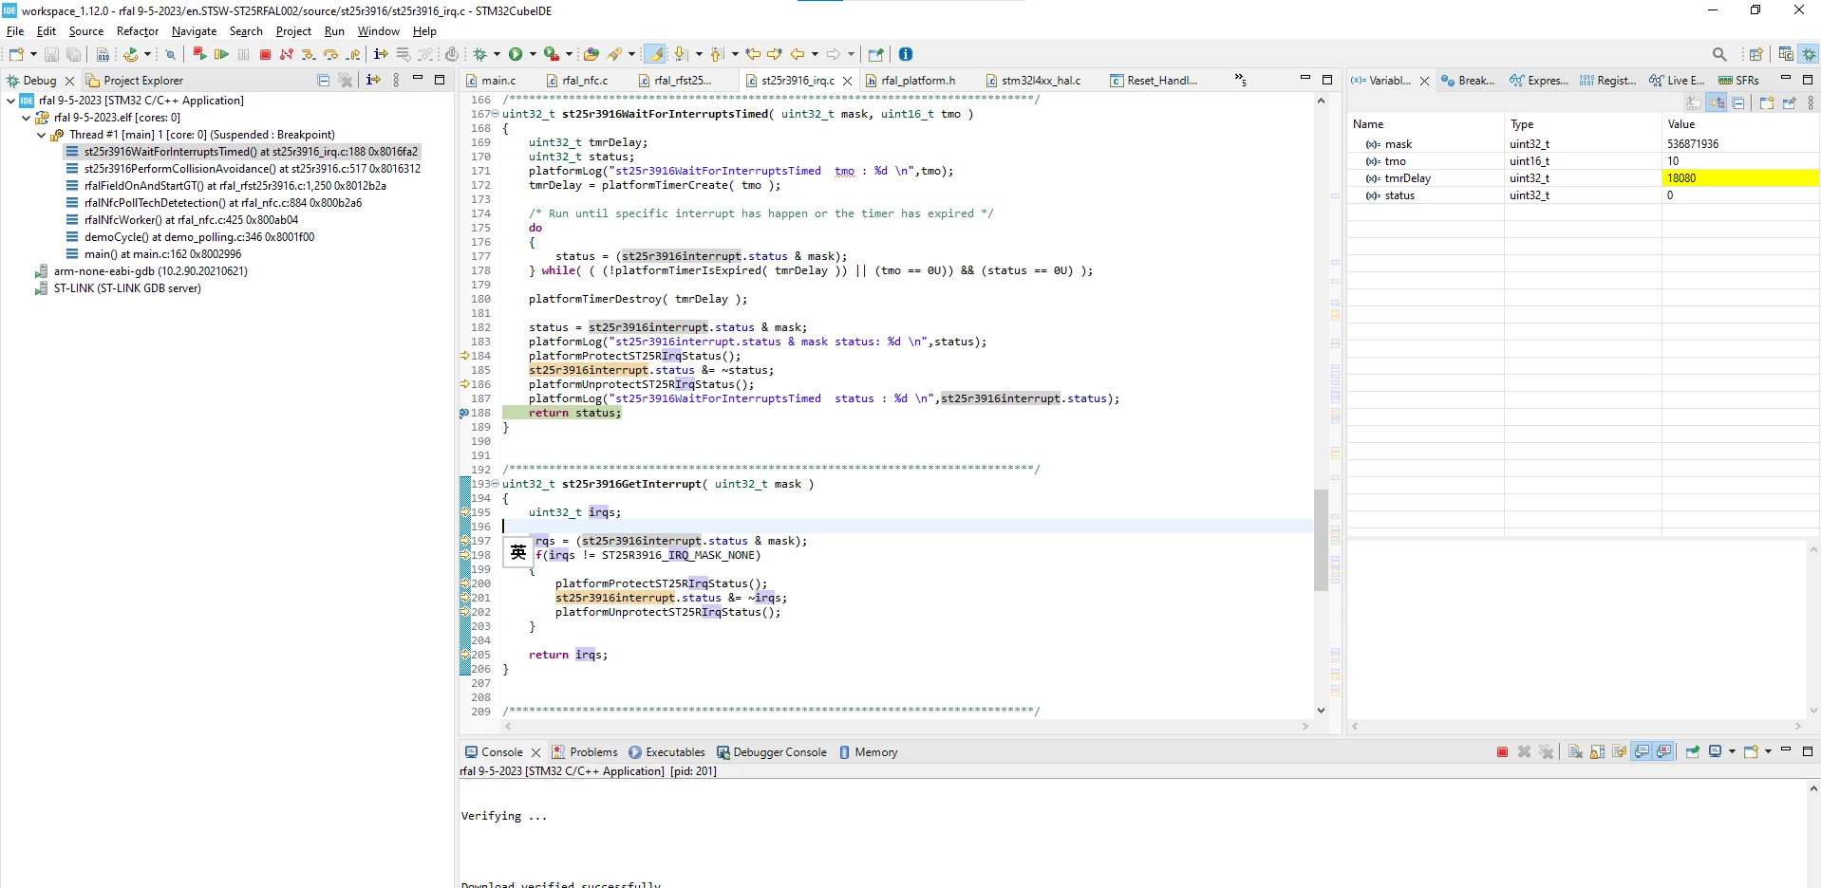Click the Information Center icon
The height and width of the screenshot is (888, 1821).
click(905, 54)
